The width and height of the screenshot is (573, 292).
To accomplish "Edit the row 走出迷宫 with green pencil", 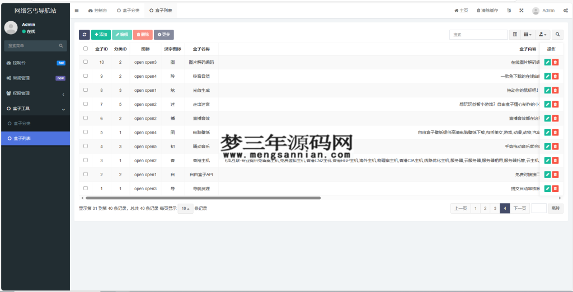I will pos(547,104).
